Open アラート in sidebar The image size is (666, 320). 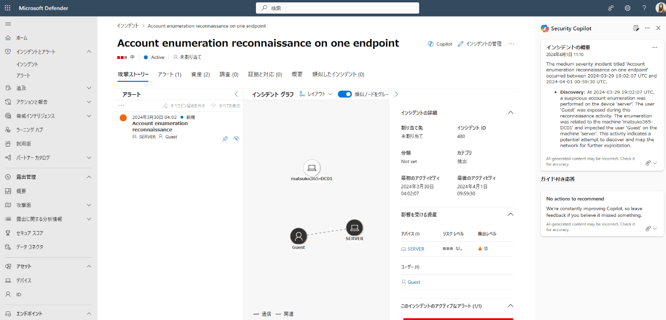pyautogui.click(x=23, y=76)
